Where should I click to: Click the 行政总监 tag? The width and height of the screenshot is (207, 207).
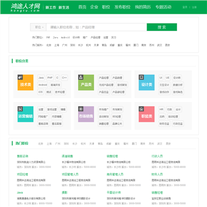[178, 124]
